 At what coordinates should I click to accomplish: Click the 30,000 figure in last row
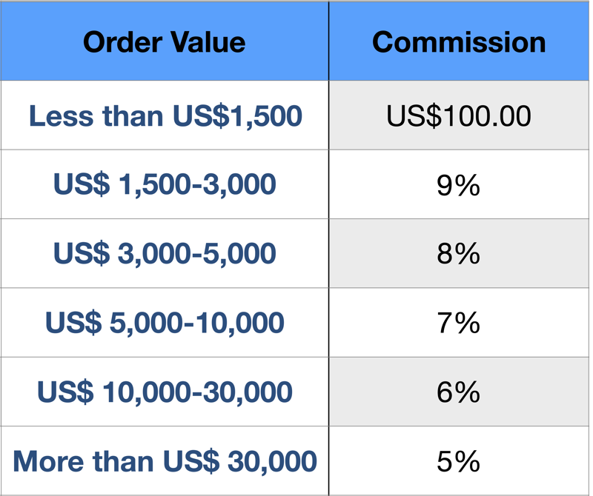[272, 461]
